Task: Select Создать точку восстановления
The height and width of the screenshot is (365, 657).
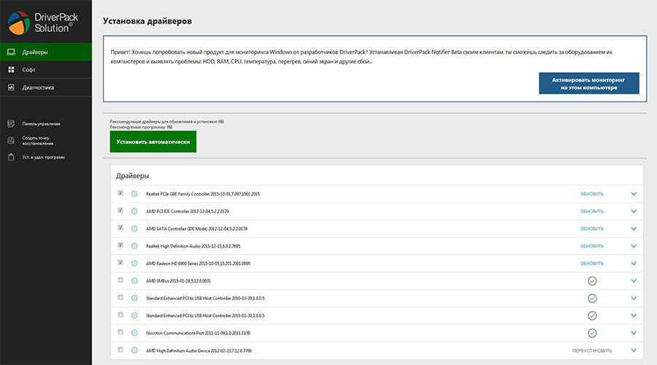Action: (38, 140)
